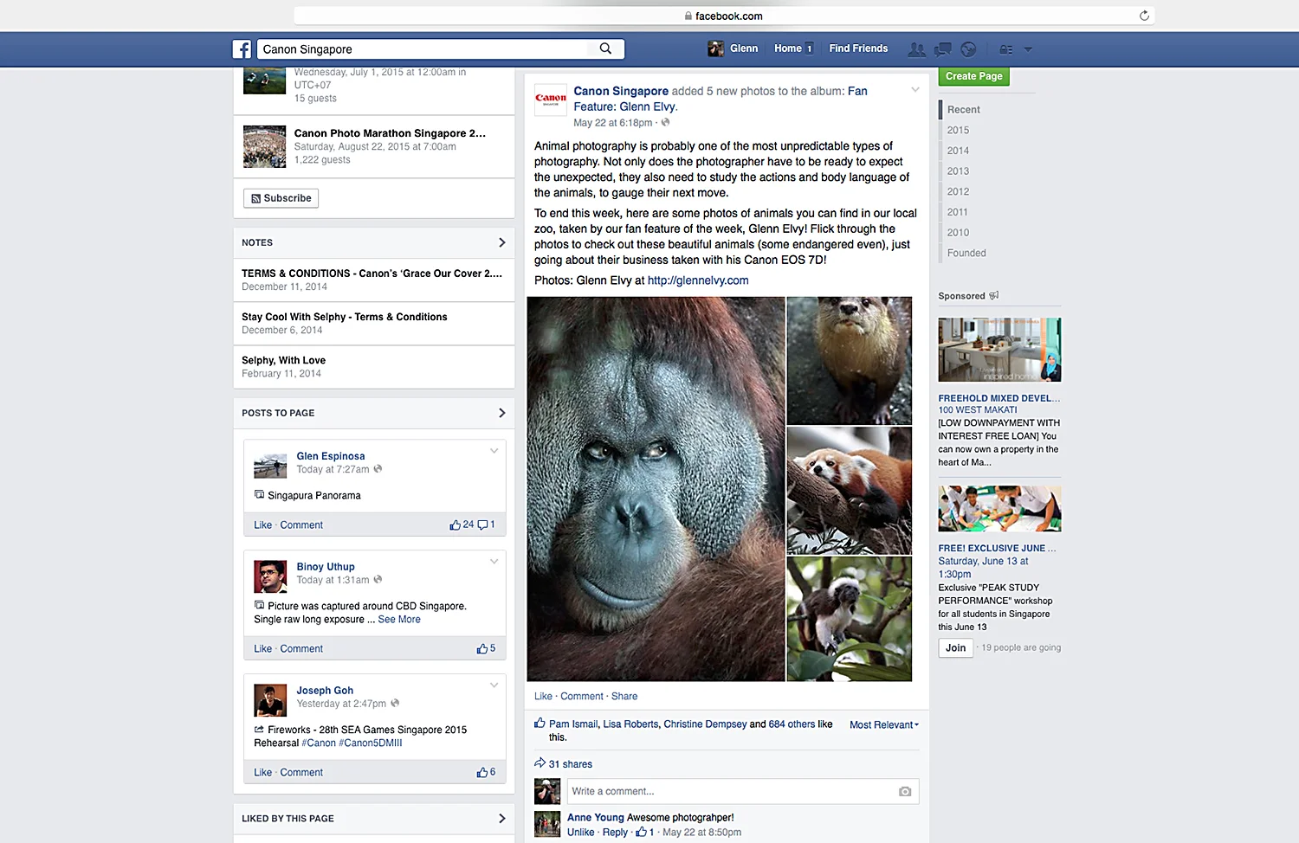Reload the page in browser bar
Image resolution: width=1299 pixels, height=843 pixels.
click(1144, 16)
